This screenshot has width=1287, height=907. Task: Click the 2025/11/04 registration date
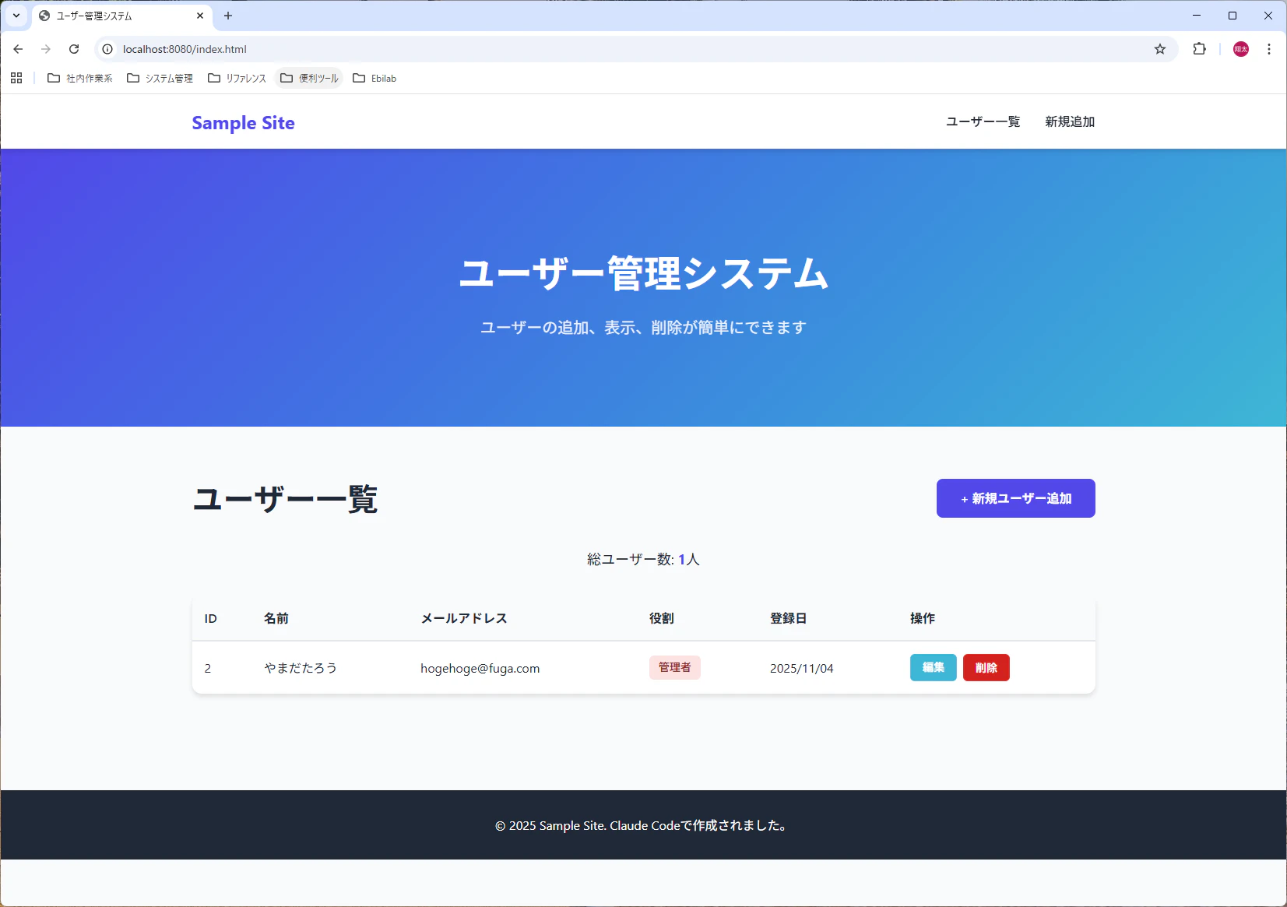pyautogui.click(x=801, y=668)
